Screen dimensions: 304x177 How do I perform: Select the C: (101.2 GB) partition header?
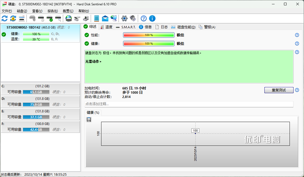[40, 86]
